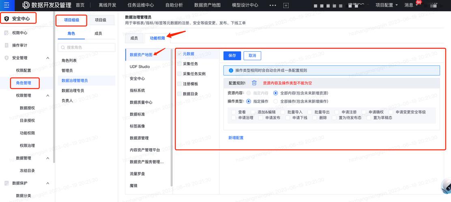Open the 权限中心 sidebar icon item

tap(6, 33)
